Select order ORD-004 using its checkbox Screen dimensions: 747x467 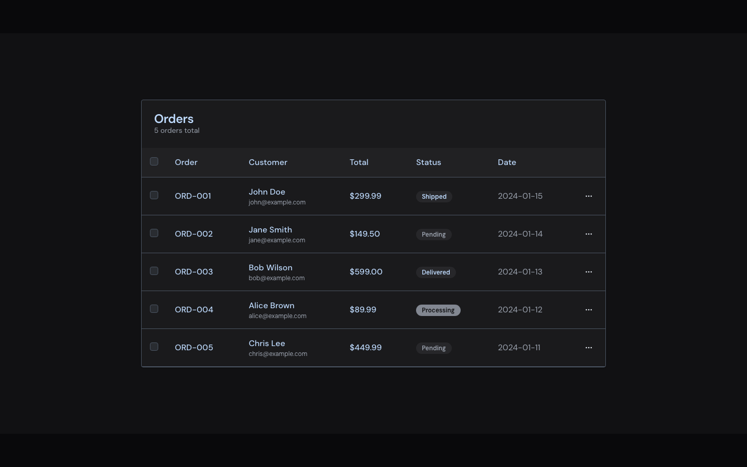click(154, 309)
